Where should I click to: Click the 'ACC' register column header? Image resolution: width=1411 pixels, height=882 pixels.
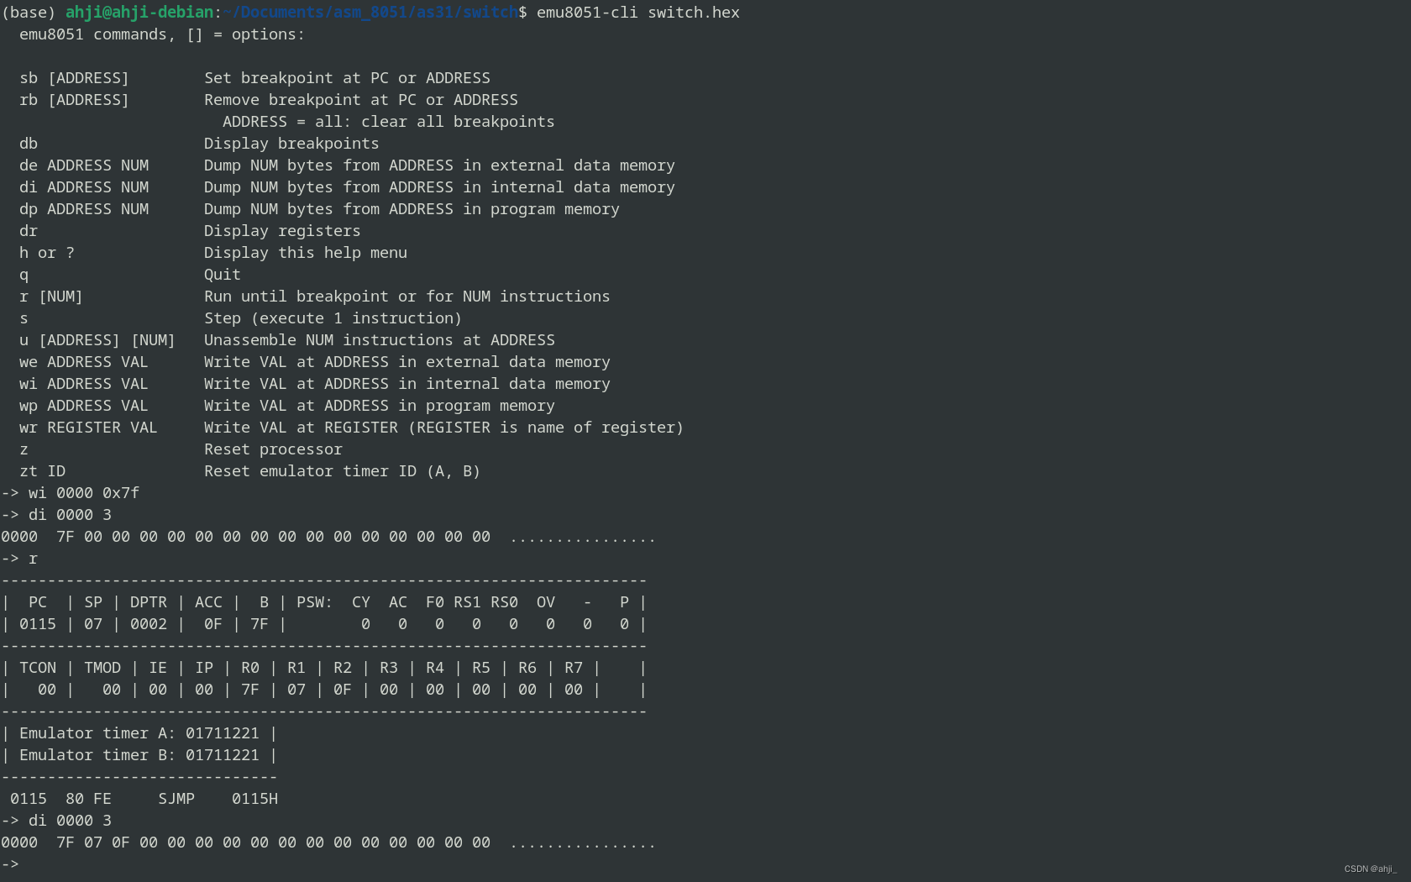pos(208,602)
